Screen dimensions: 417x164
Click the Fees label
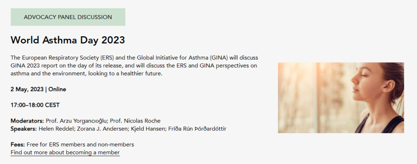(18, 144)
